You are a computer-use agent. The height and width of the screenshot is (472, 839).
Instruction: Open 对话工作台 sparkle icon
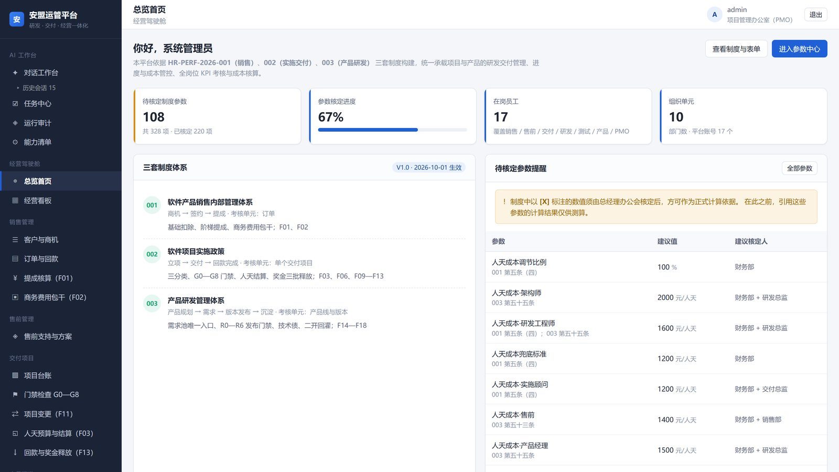15,73
